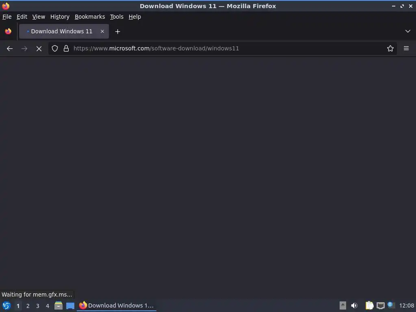Close the Firefox window

[x=411, y=6]
